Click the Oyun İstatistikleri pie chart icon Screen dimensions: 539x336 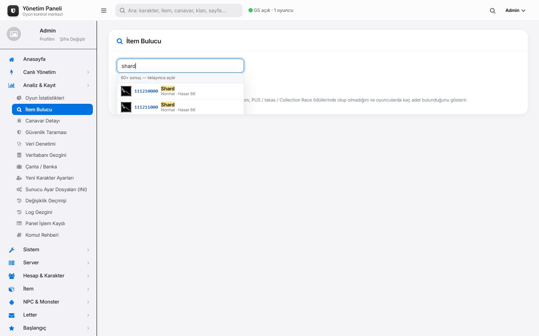19,98
